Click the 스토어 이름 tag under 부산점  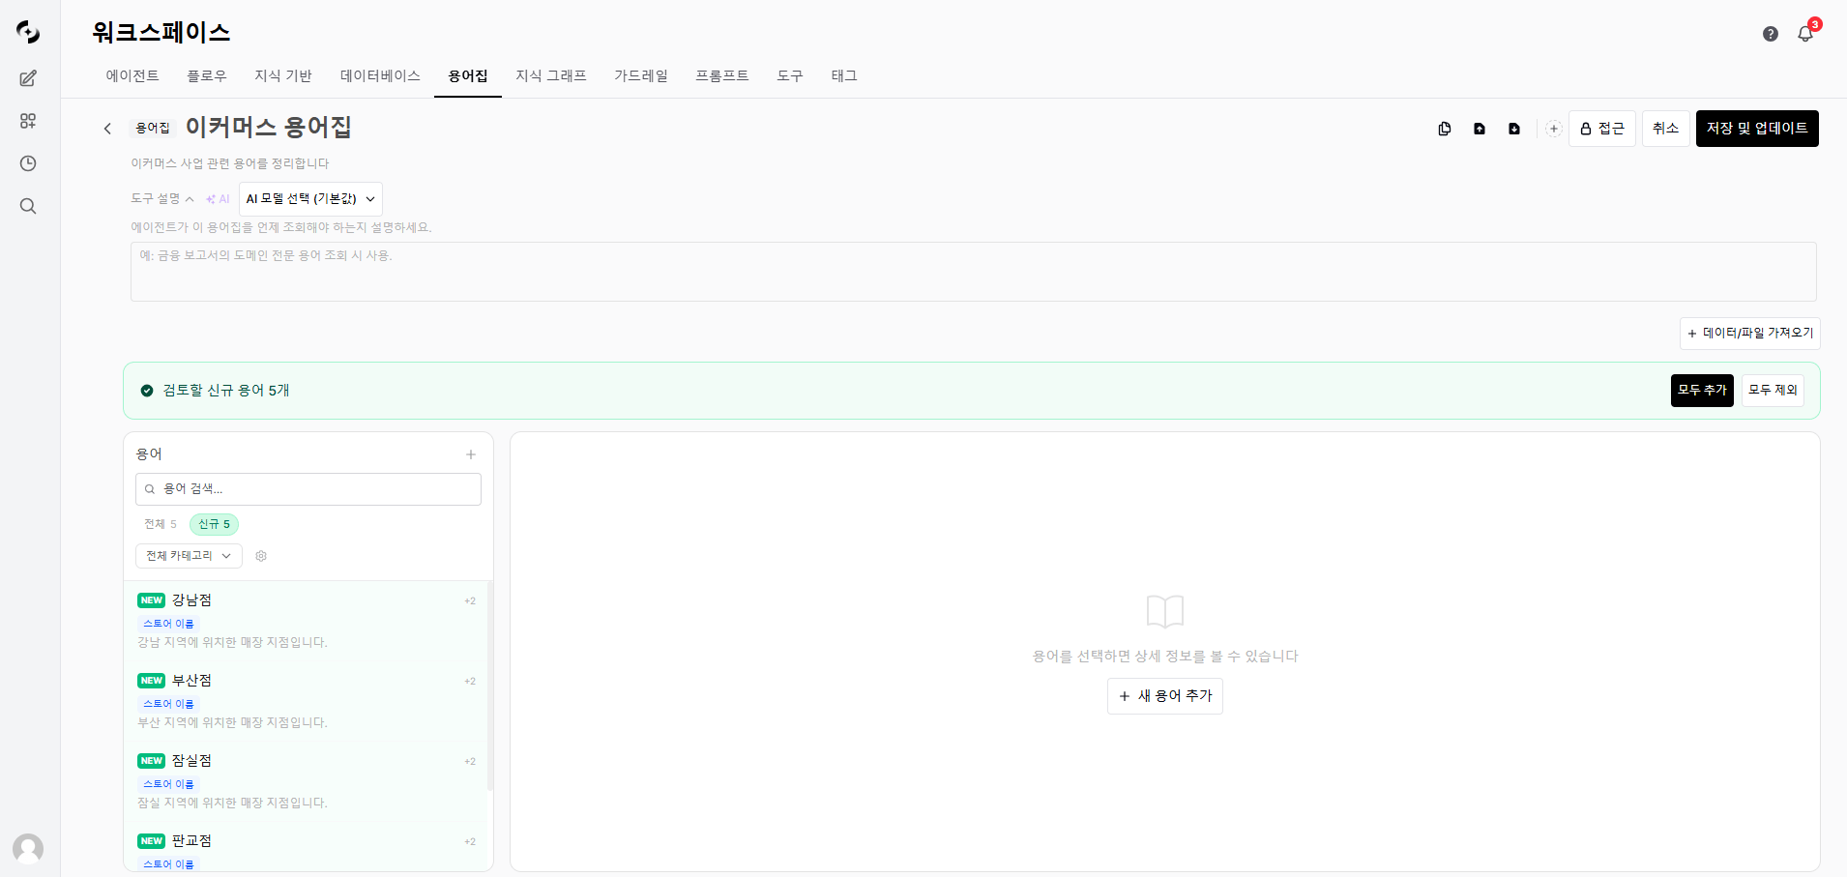click(x=168, y=704)
